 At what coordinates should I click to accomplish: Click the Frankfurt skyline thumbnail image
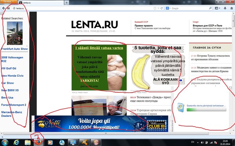[x=15, y=33]
